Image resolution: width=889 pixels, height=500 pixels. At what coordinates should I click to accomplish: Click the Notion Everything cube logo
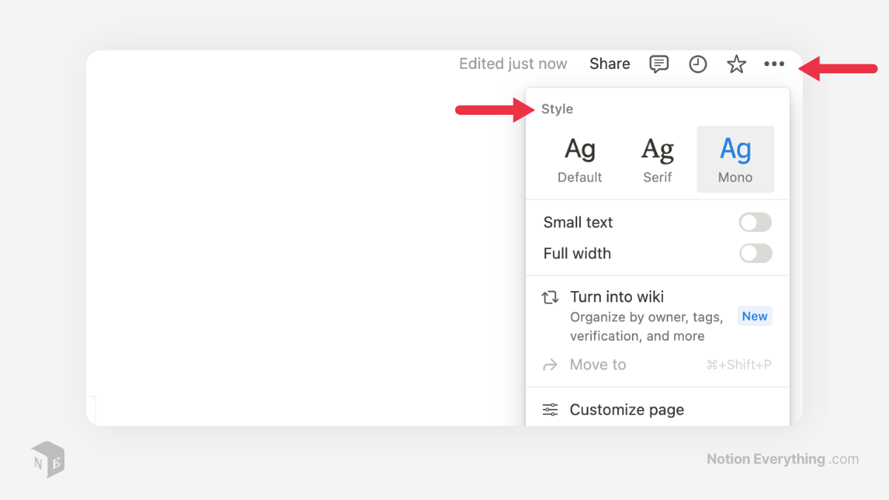click(47, 459)
